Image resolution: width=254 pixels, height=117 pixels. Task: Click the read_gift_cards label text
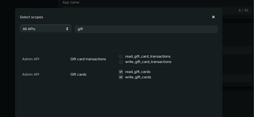(x=138, y=72)
